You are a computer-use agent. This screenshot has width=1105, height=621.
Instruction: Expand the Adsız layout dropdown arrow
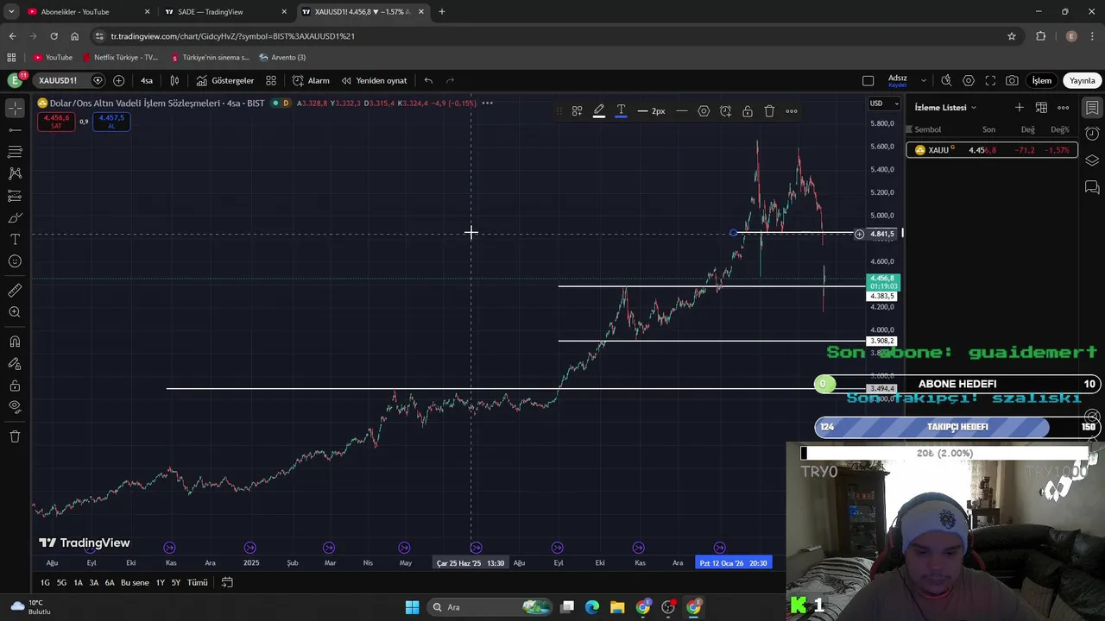[924, 80]
